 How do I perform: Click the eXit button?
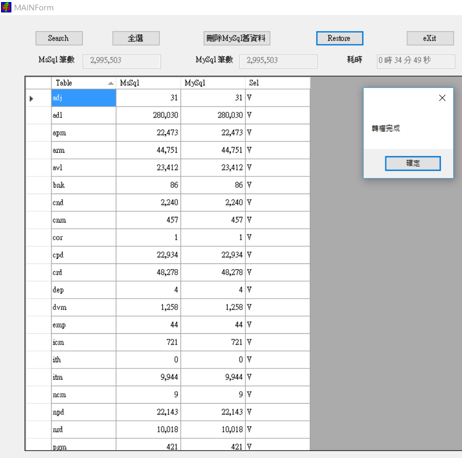pos(430,38)
